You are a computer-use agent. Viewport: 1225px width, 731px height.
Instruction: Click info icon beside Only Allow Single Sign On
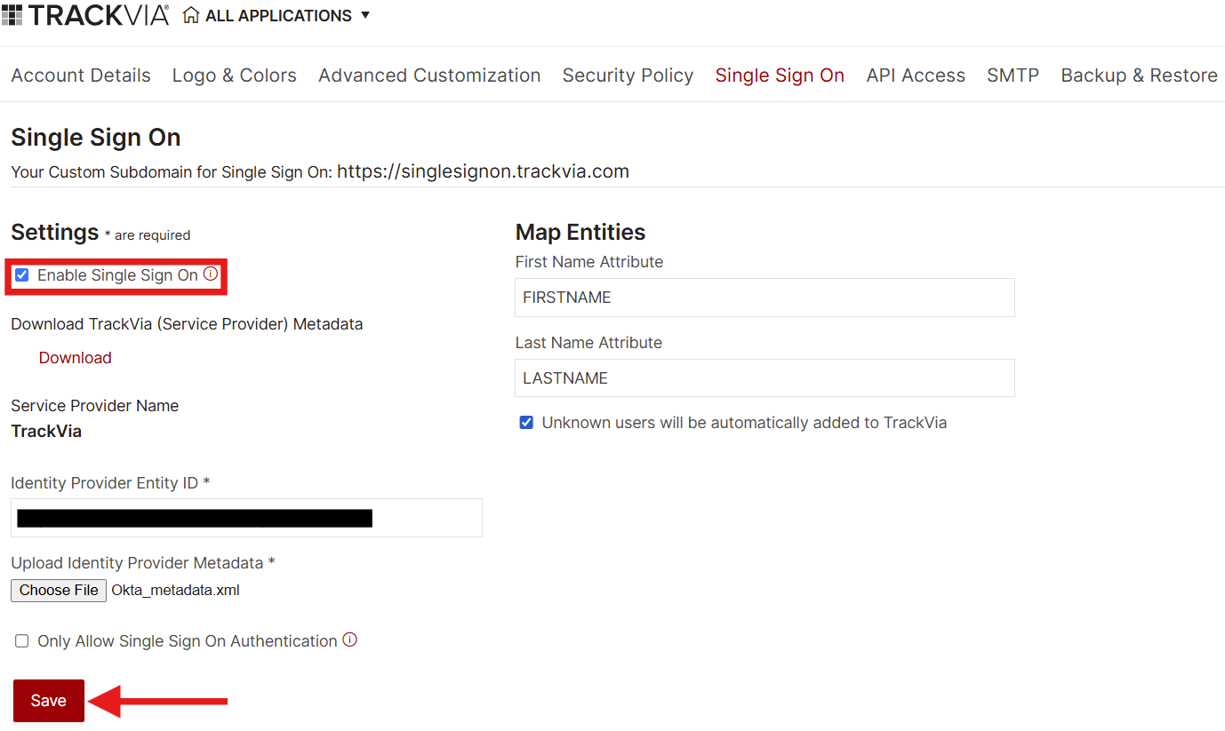350,640
